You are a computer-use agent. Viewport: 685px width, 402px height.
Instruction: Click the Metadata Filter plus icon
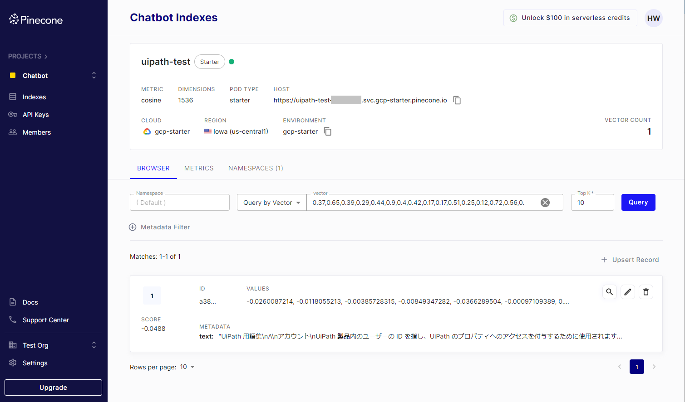tap(133, 227)
